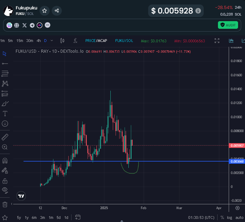Screen dimensions: 245x222
Task: Toggle percentage scale
Action: [222, 217]
